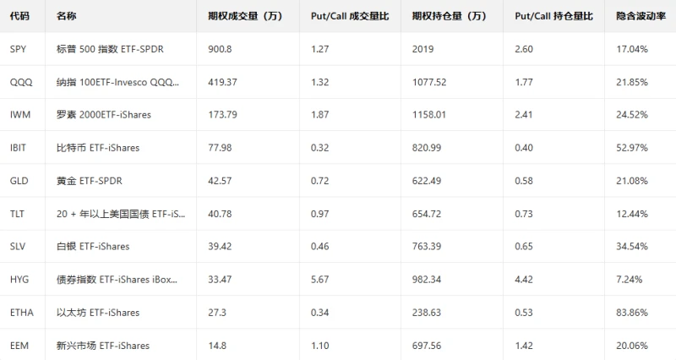Click the Put/Call 成交量比 header
676x360 pixels.
[344, 16]
